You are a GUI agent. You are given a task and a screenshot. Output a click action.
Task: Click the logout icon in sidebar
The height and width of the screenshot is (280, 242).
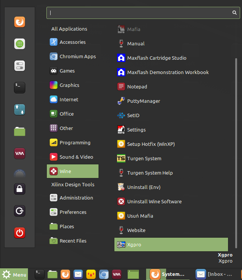click(x=20, y=210)
